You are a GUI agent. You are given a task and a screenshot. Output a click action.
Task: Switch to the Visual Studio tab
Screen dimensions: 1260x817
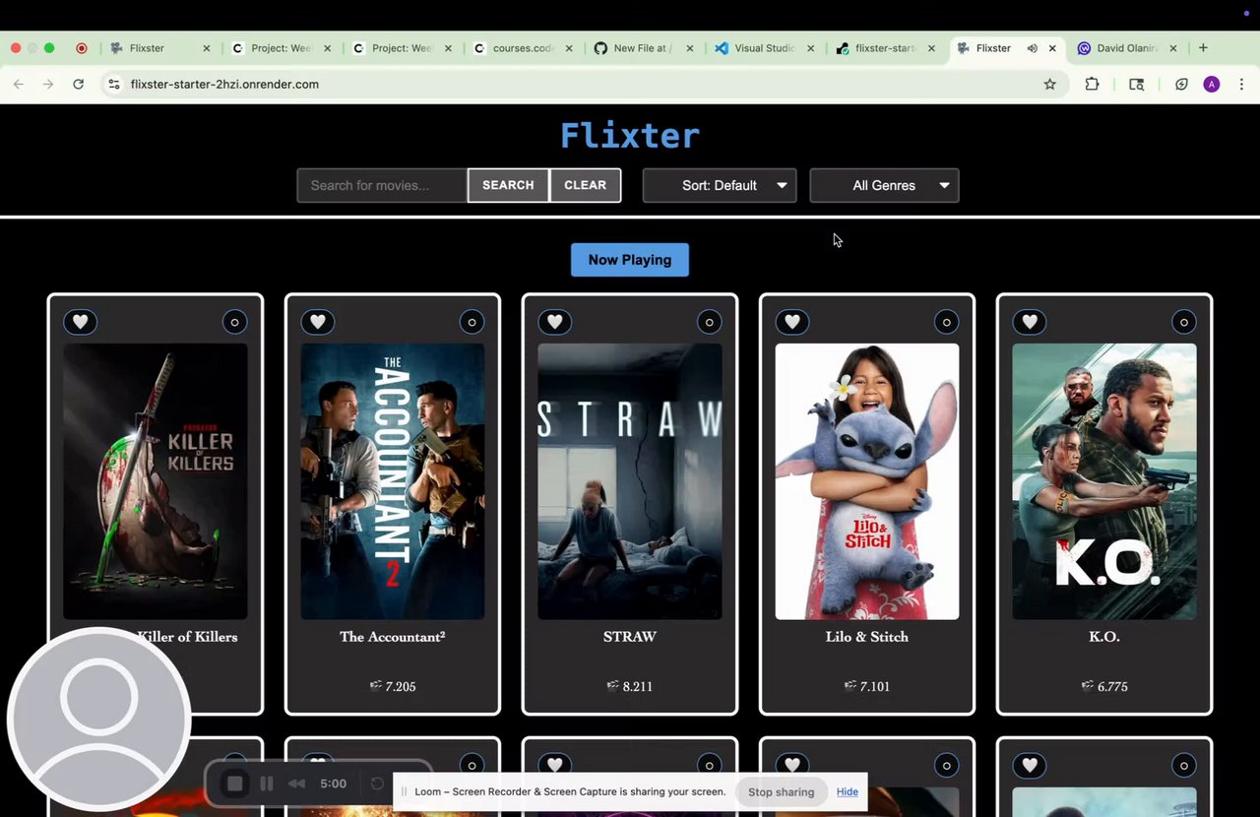[x=764, y=48]
